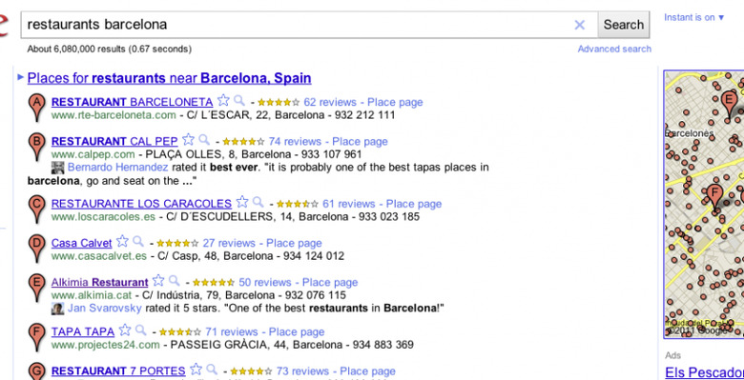Preview RESTAURANTE LOS CARACOLES with magnifier icon
The height and width of the screenshot is (380, 744).
tap(258, 202)
